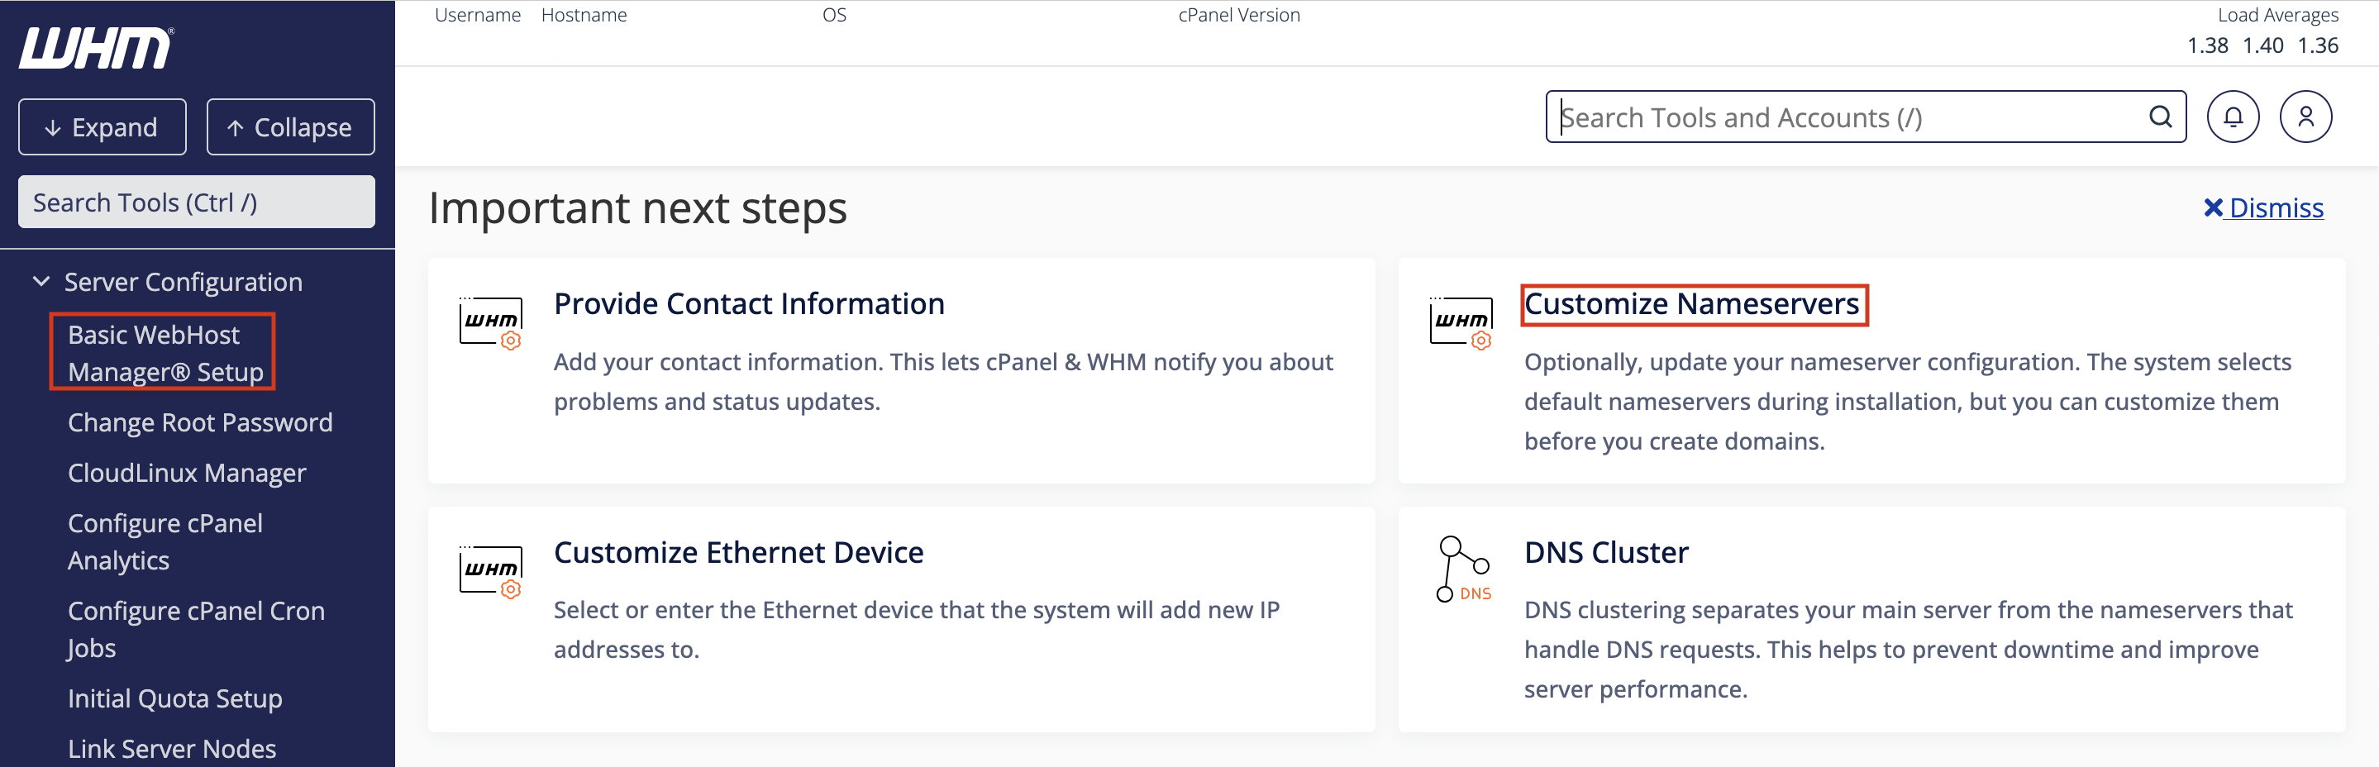This screenshot has height=767, width=2379.
Task: Click the cPanel Version header label
Action: pos(1238,15)
